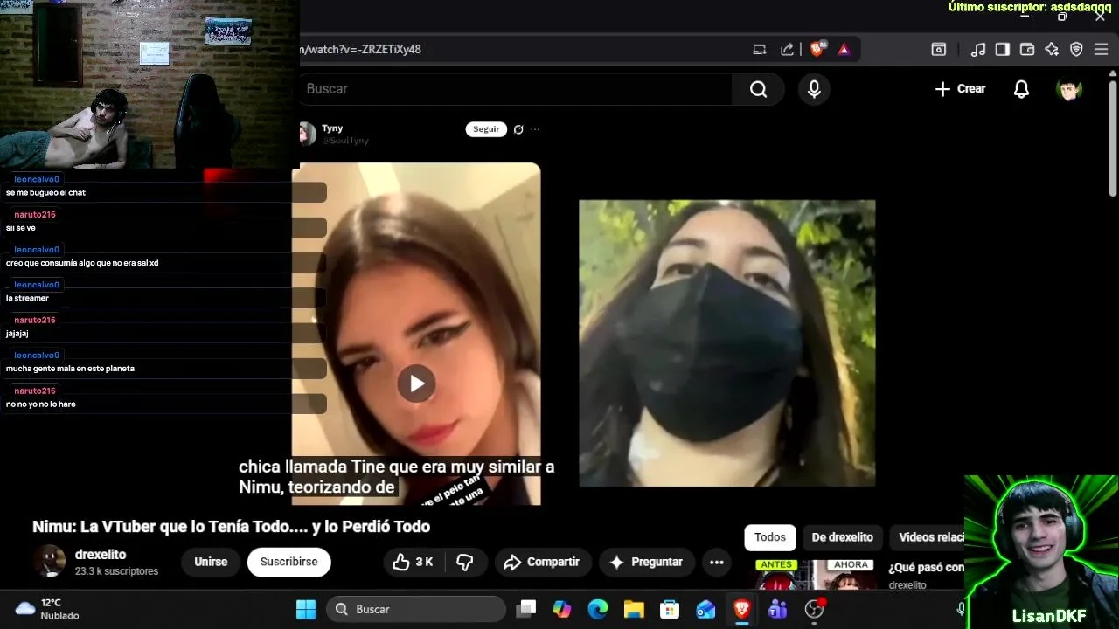Image resolution: width=1119 pixels, height=629 pixels.
Task: Open the drexelito channel avatar
Action: pyautogui.click(x=49, y=562)
